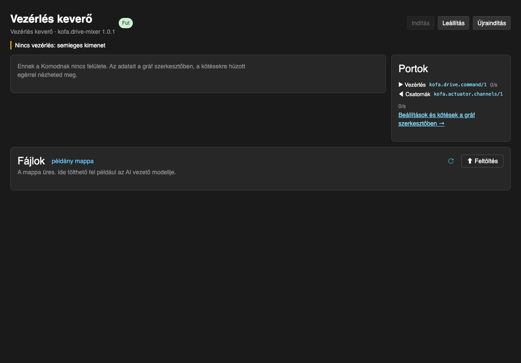Click the 'A mappa üres' empty folder message
Screen dimensions: 521x363
(x=97, y=173)
